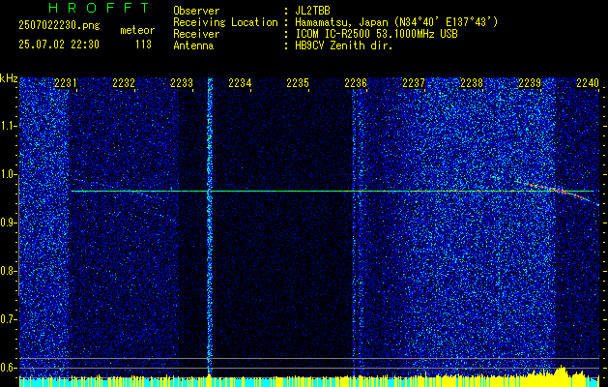Image resolution: width=608 pixels, height=387 pixels.
Task: Click the Observer label
Action: click(x=196, y=11)
